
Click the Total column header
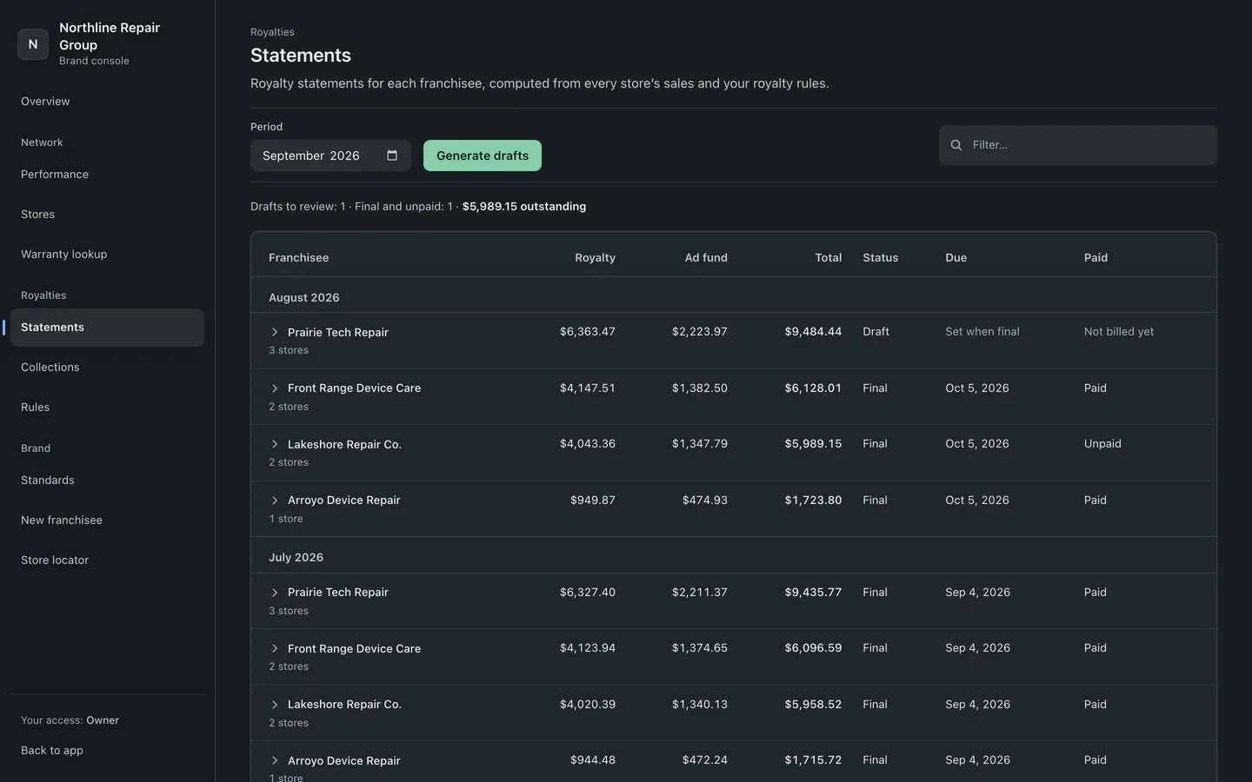[x=829, y=258]
